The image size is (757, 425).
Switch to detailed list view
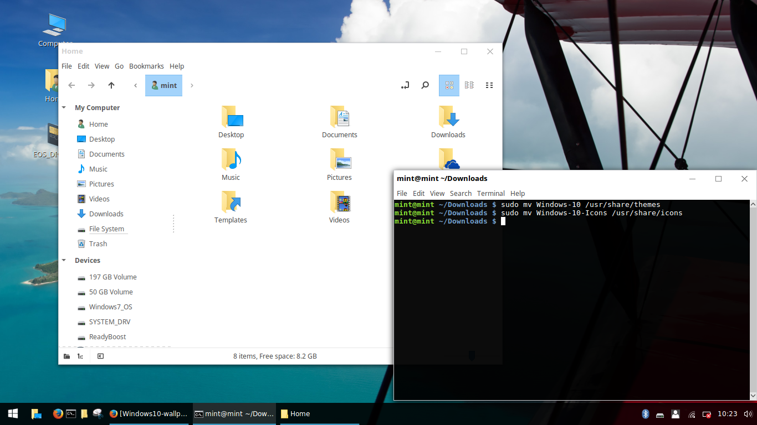489,85
